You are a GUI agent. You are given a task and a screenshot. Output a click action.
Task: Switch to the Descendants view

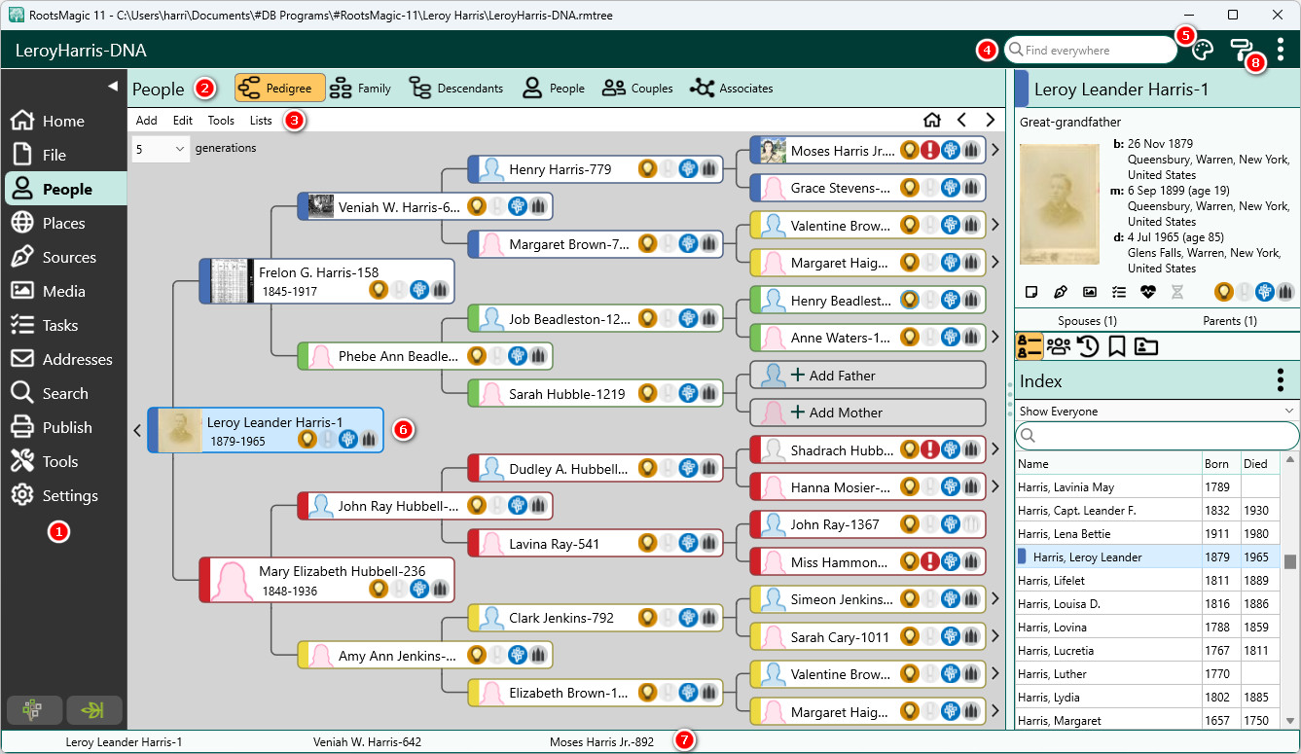click(455, 89)
